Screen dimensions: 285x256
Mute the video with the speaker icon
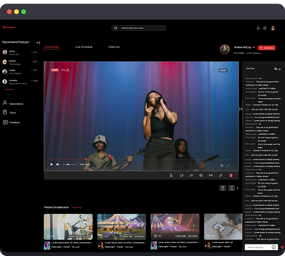pos(58,164)
